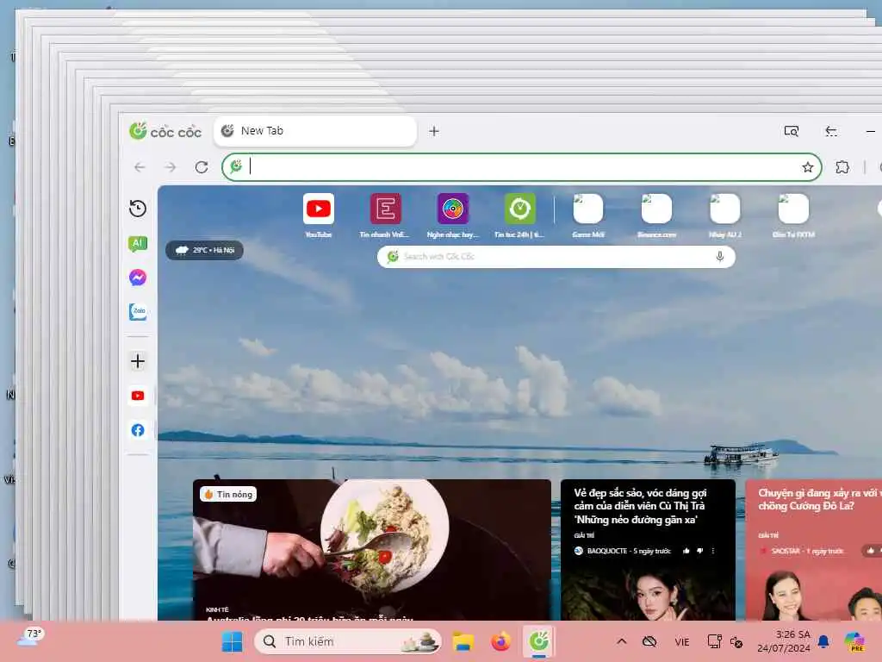The height and width of the screenshot is (662, 882).
Task: Open the Đầu Tư FXTM shortcut tile
Action: point(793,215)
